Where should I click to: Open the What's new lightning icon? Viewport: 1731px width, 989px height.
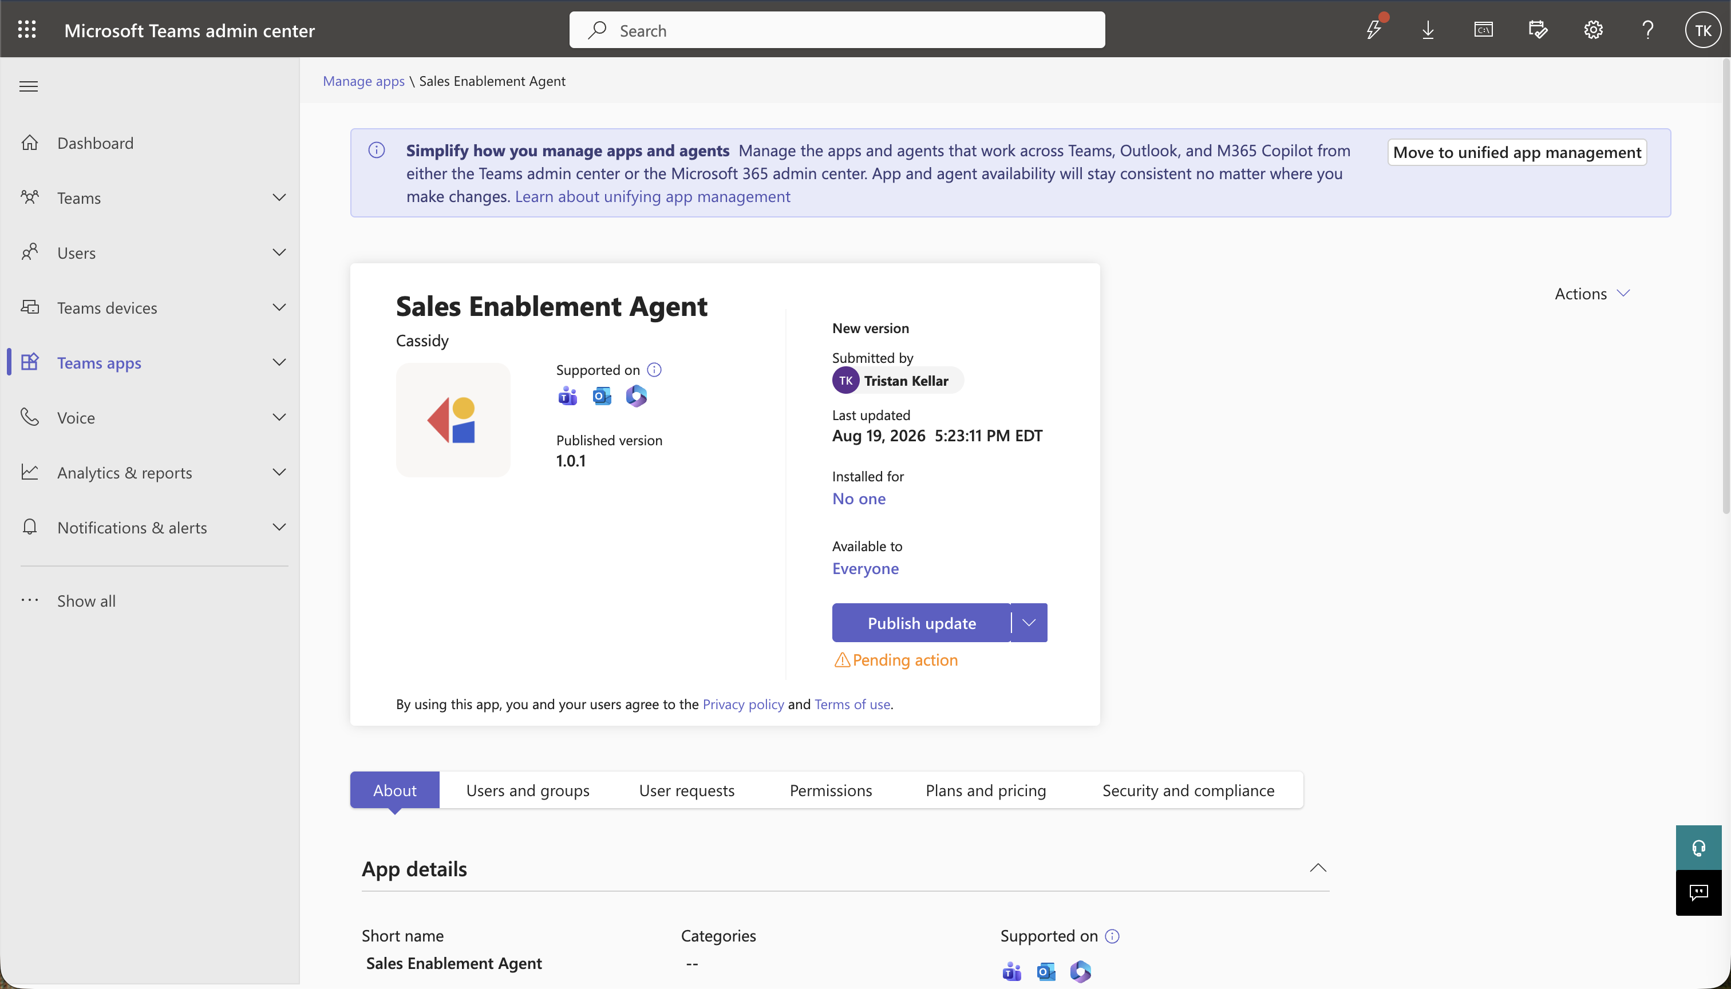(1374, 29)
